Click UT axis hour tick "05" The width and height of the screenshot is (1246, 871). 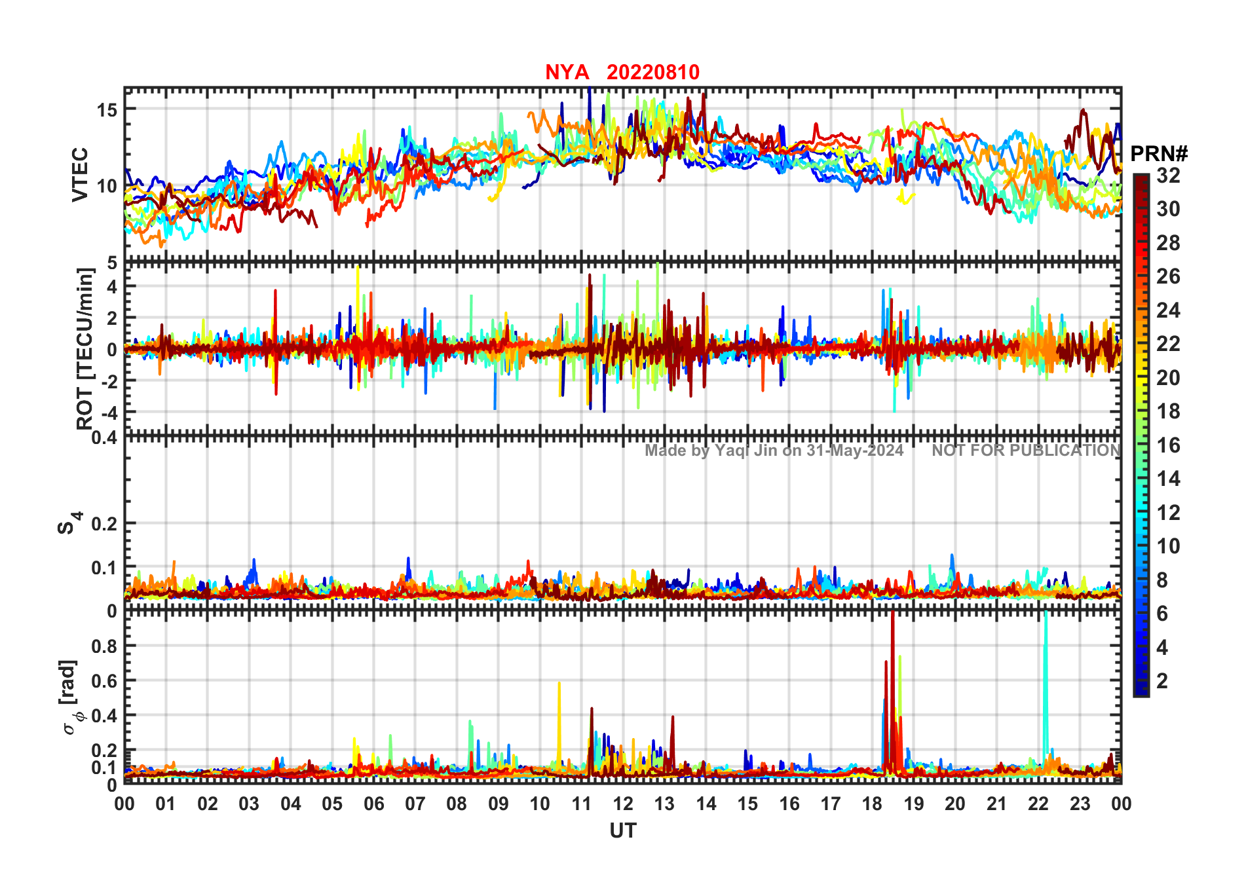(x=332, y=804)
